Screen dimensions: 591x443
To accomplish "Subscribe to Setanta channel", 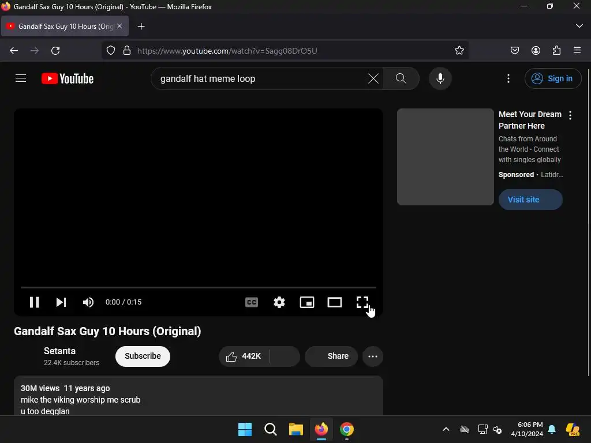I will 143,356.
